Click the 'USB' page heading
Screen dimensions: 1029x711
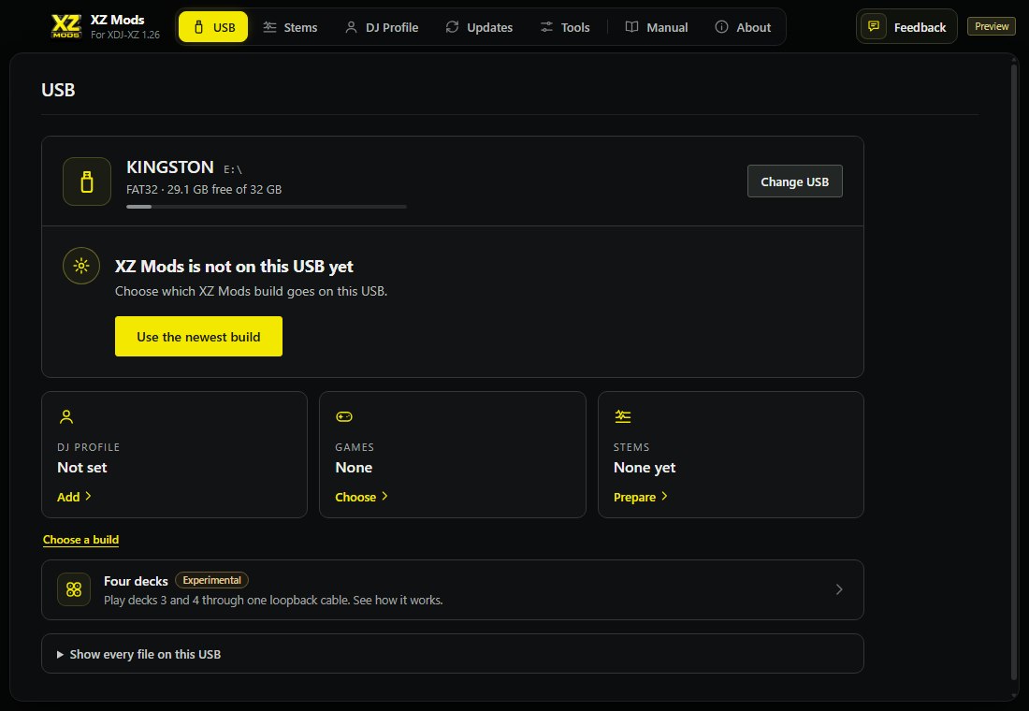[x=58, y=90]
